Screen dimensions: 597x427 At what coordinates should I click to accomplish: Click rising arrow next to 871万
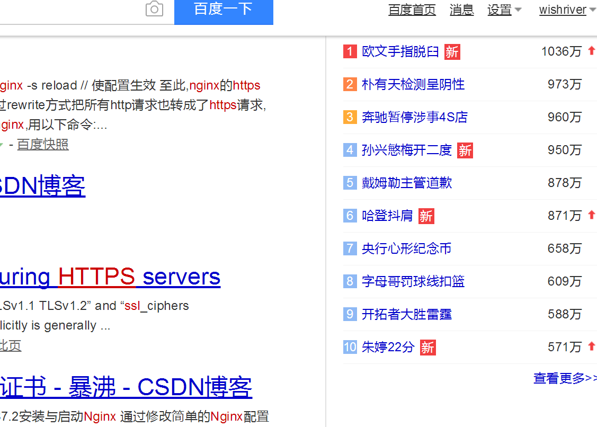pos(591,215)
